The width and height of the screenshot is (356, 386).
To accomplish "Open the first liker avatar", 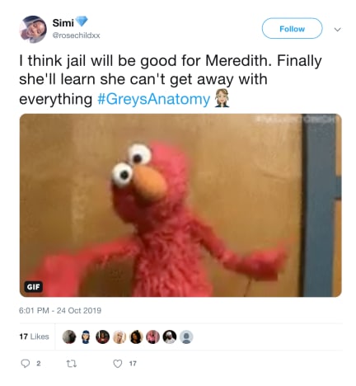I will pos(69,337).
